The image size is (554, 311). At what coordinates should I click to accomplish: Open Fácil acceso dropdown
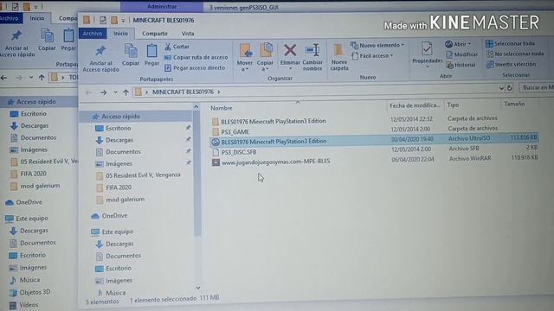[373, 55]
